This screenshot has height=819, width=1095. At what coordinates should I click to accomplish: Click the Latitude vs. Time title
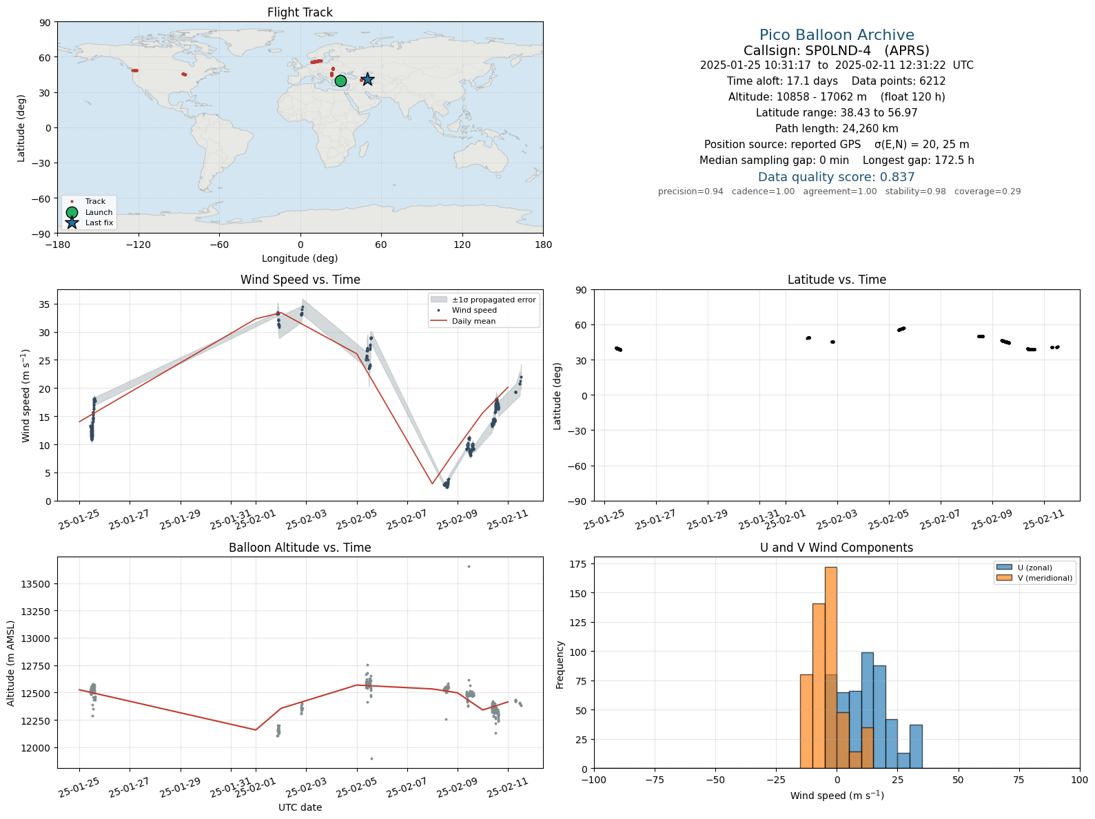(x=837, y=280)
